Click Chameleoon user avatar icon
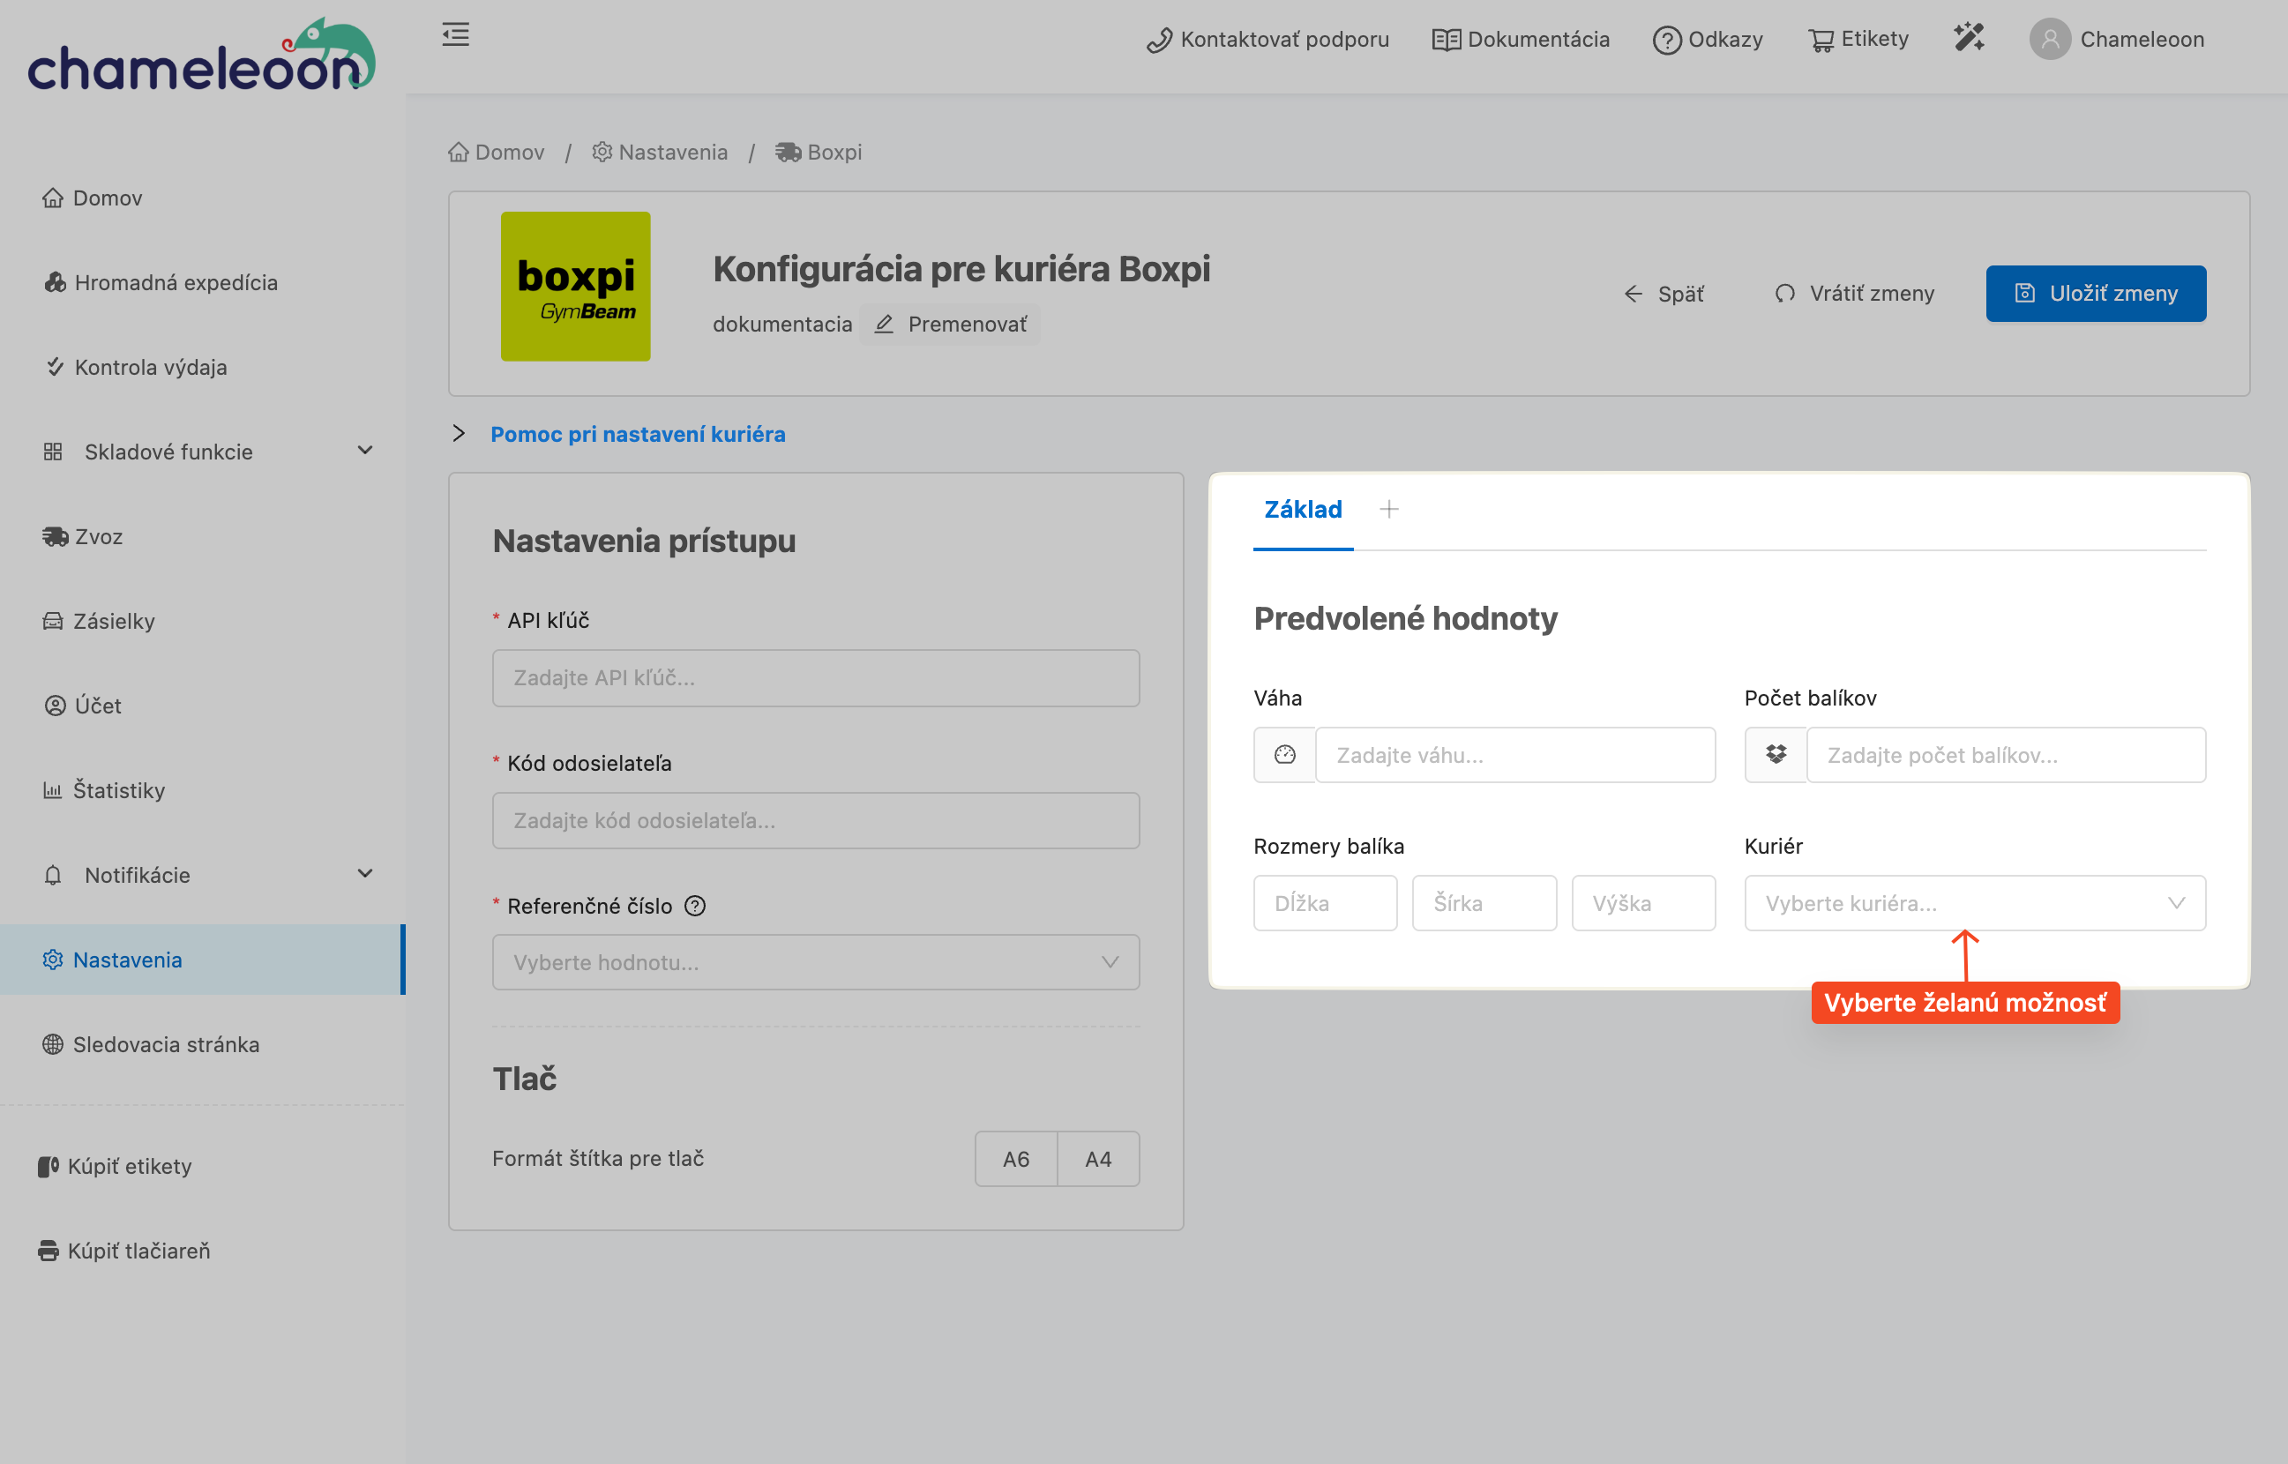The image size is (2288, 1464). (2049, 39)
